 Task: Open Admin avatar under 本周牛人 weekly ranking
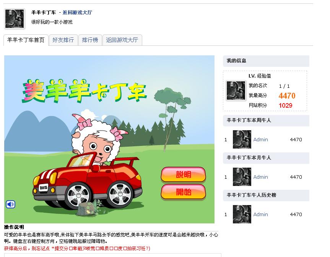coord(242,139)
